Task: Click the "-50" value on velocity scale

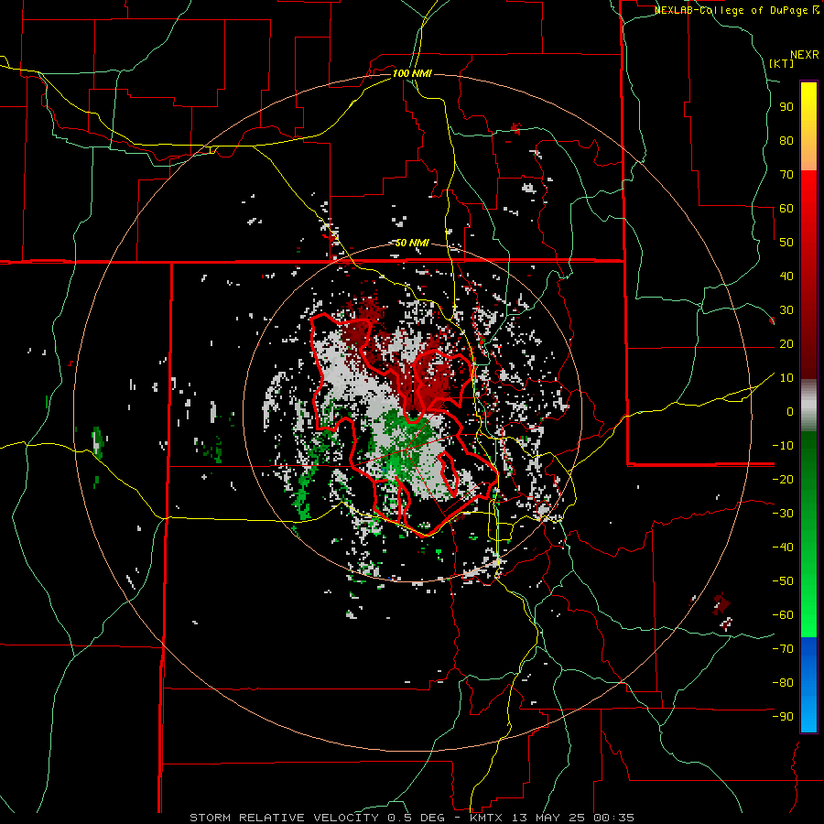Action: click(x=783, y=581)
